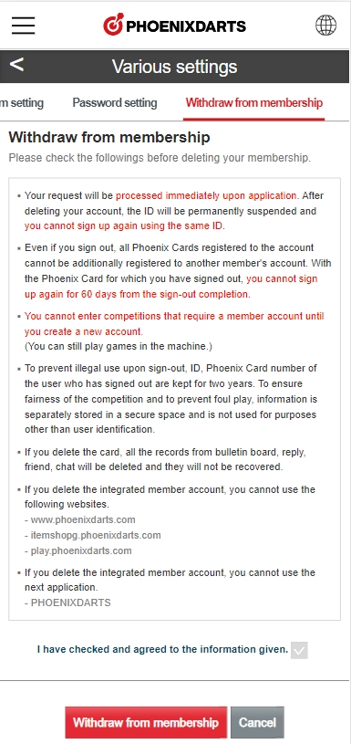Open the partially hidden setting tab on the left
Screen dimensions: 351x744
[21, 102]
